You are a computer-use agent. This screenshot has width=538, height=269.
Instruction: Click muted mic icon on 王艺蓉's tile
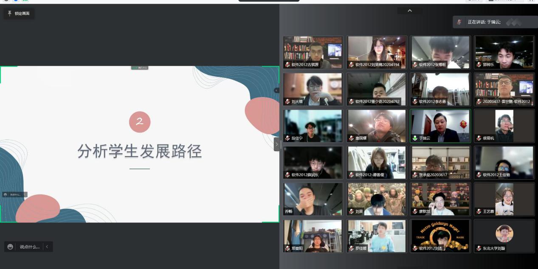[479, 211]
